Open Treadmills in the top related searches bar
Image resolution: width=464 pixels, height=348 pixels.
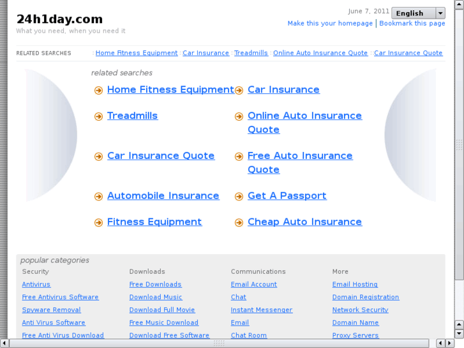[x=251, y=53]
